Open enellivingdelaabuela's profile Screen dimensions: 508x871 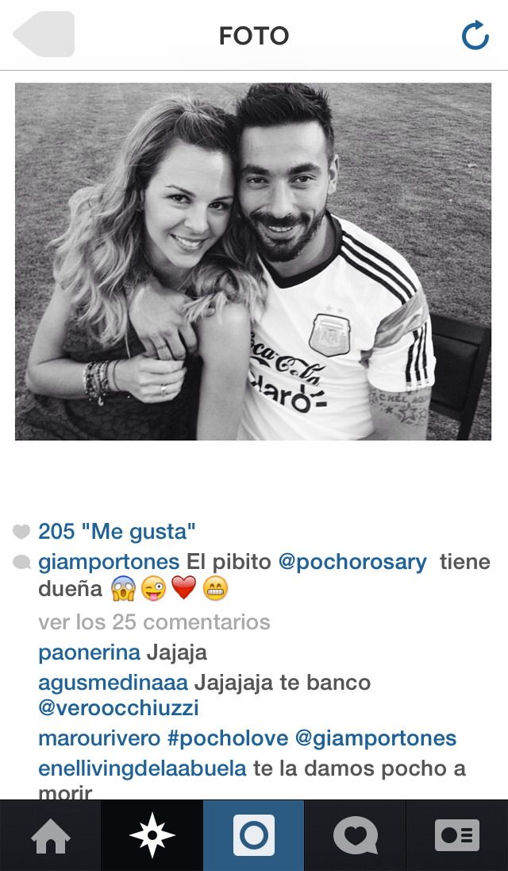pos(143,768)
